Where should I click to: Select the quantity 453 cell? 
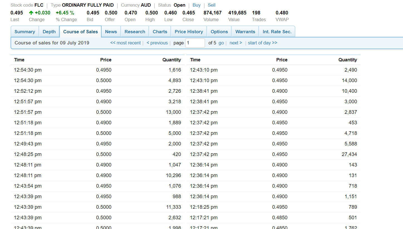[353, 123]
